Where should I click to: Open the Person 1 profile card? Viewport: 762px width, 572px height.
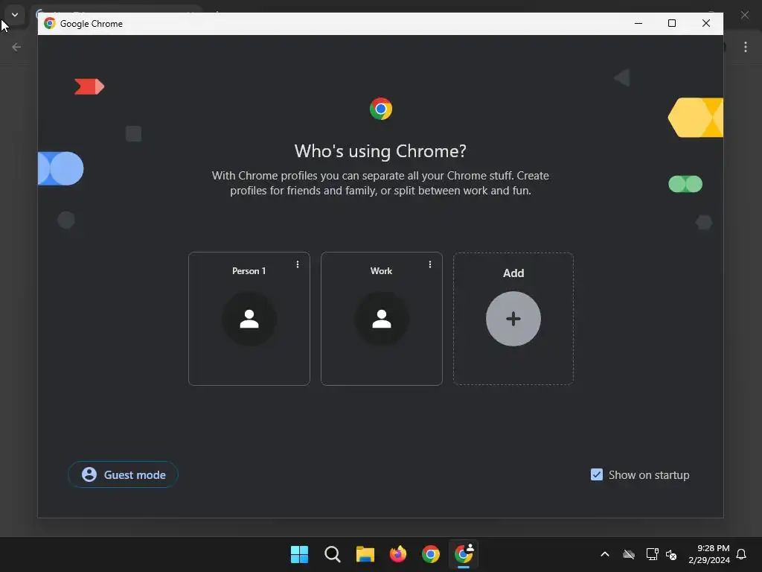point(249,319)
